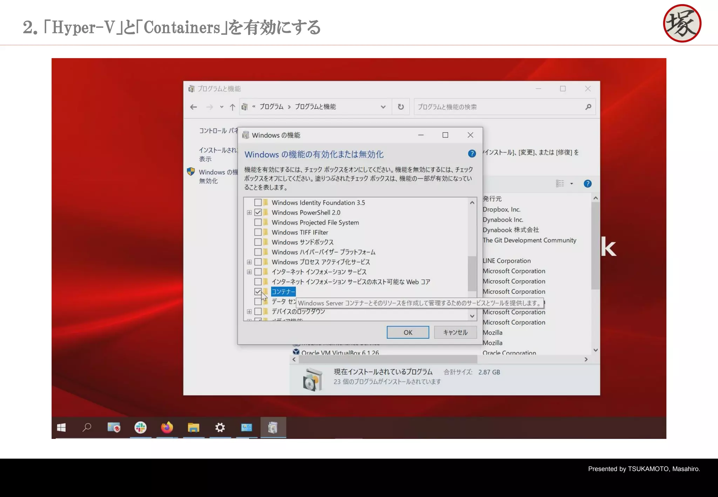Enable Windows TIFF IFilter checkbox
The height and width of the screenshot is (497, 718).
258,232
